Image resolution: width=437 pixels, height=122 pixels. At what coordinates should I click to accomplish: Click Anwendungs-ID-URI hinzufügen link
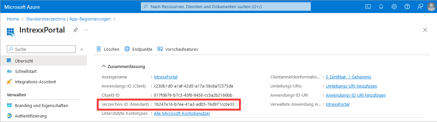356,95
